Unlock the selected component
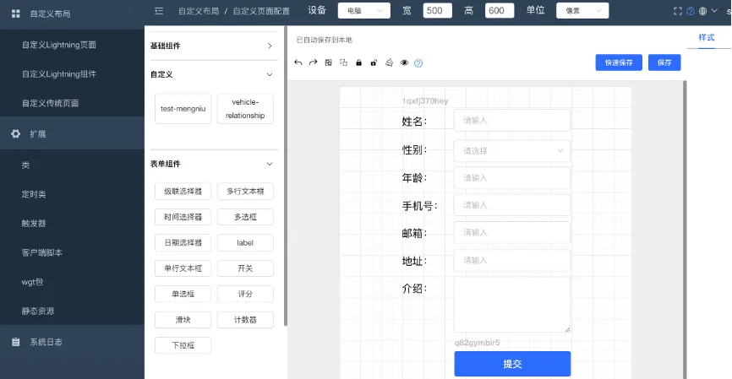The height and width of the screenshot is (379, 732). pos(374,62)
